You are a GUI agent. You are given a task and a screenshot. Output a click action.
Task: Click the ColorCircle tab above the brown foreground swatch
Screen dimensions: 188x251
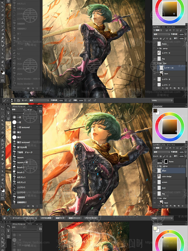point(158,106)
